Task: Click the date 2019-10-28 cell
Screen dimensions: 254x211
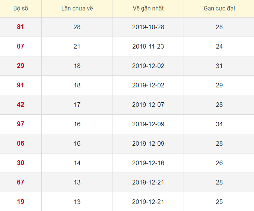Action: pos(148,27)
